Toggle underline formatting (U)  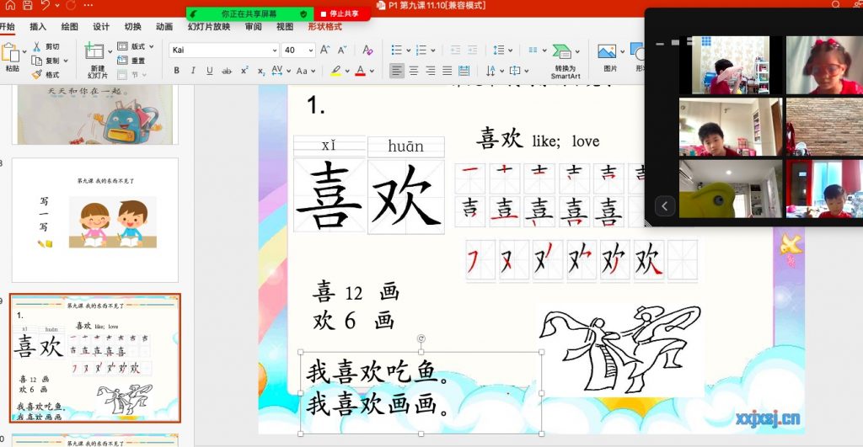coord(209,71)
